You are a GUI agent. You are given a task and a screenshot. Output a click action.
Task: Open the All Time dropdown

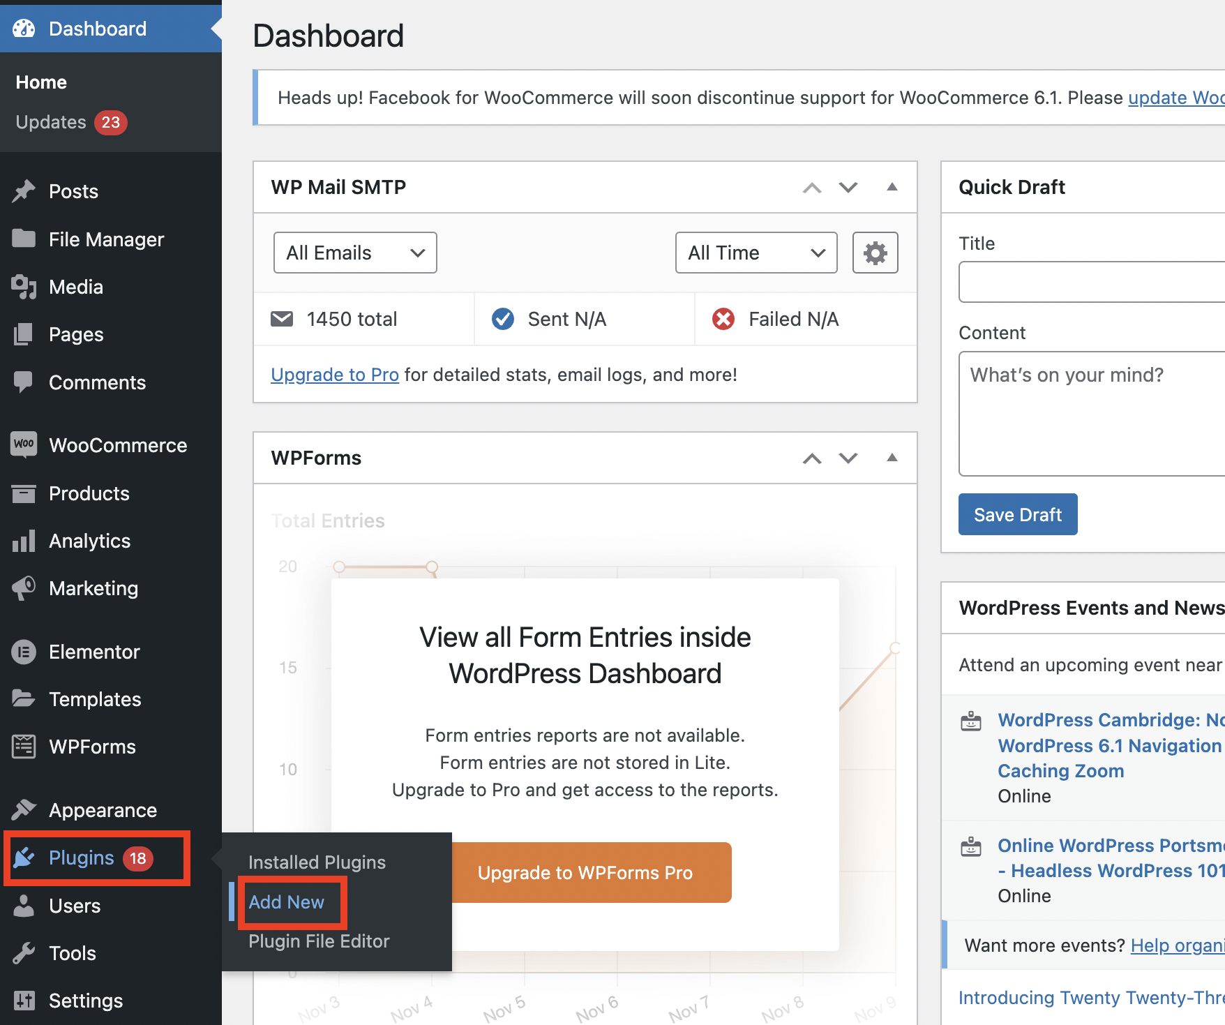756,253
